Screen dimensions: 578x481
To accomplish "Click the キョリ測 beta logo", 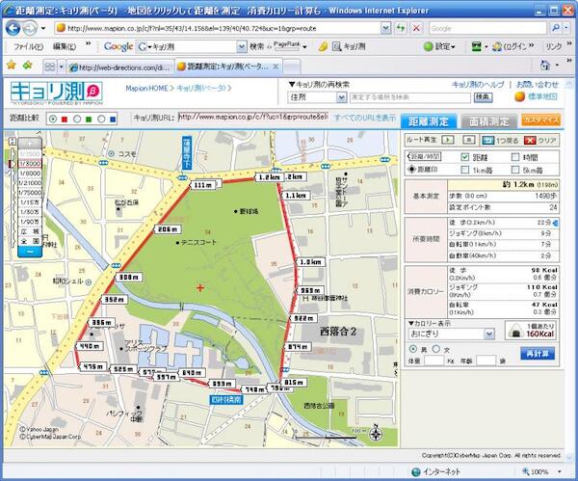I will pyautogui.click(x=57, y=93).
